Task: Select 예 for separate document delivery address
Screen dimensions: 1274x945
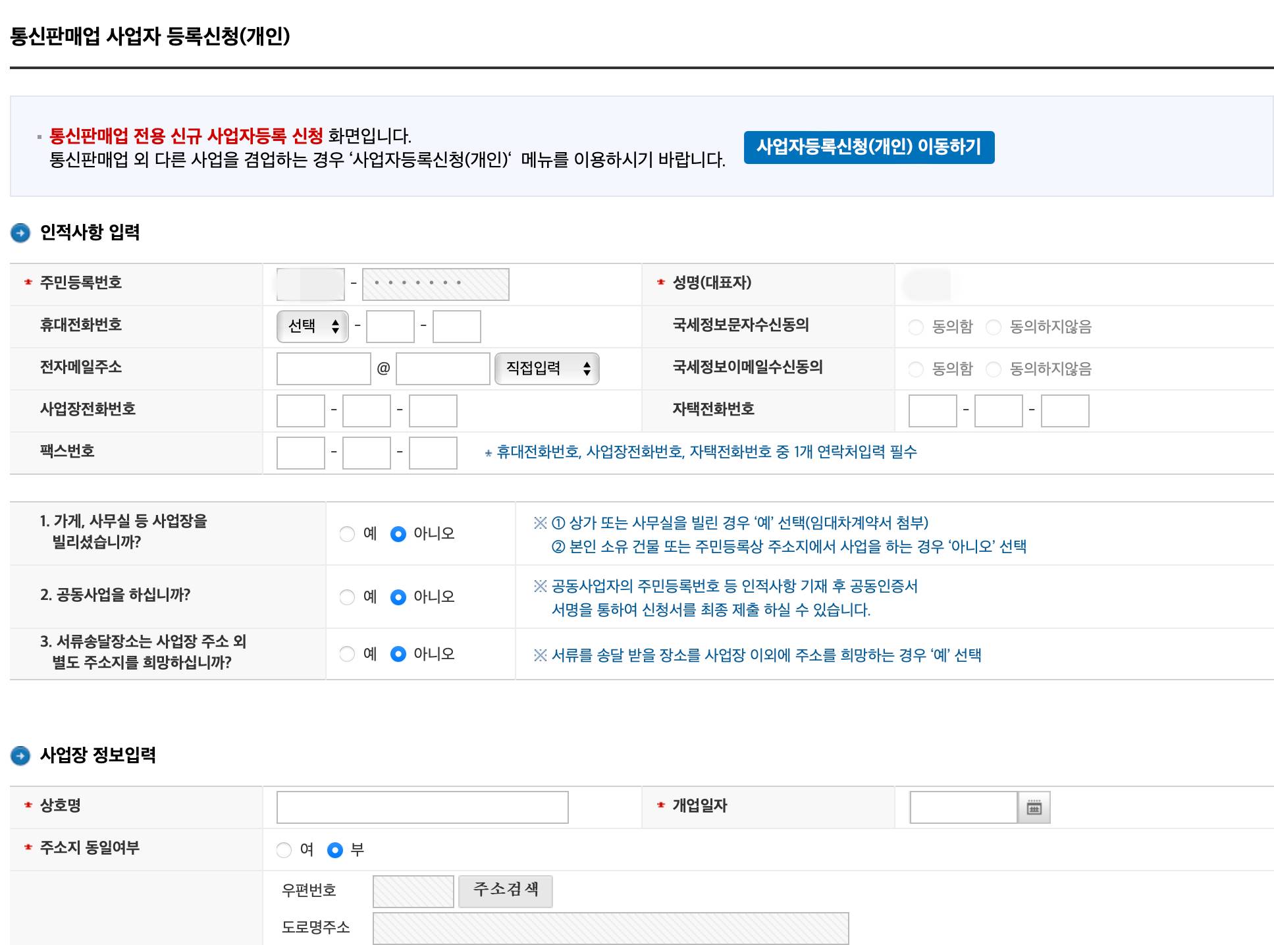Action: [x=348, y=653]
